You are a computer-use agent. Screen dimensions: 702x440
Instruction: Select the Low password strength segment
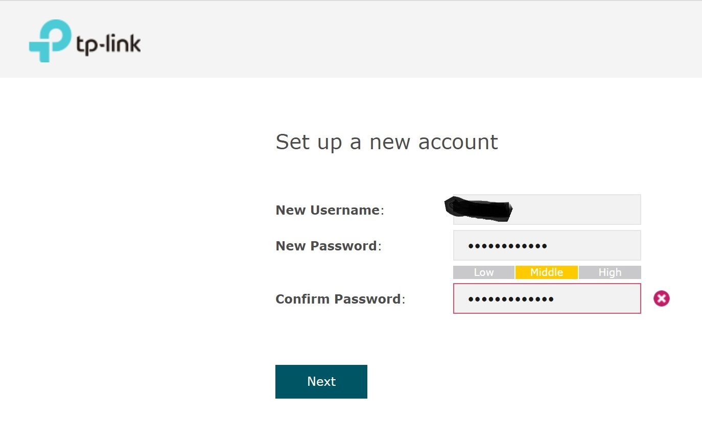(x=483, y=272)
